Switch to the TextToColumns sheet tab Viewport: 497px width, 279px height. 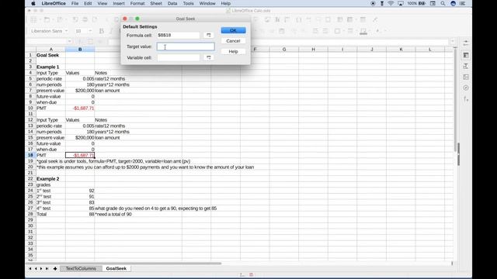(81, 269)
